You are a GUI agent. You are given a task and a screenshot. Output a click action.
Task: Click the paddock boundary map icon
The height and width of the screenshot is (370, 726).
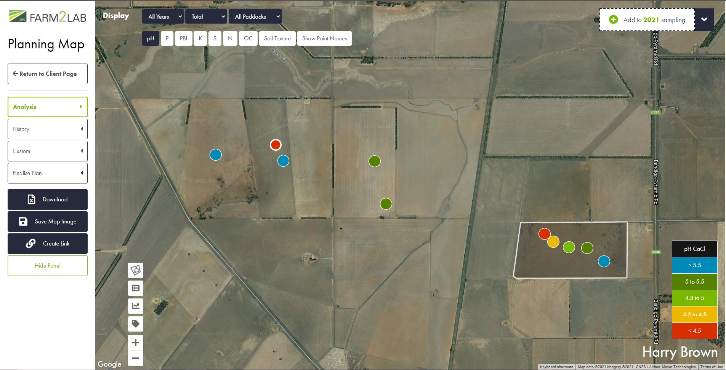(x=136, y=270)
